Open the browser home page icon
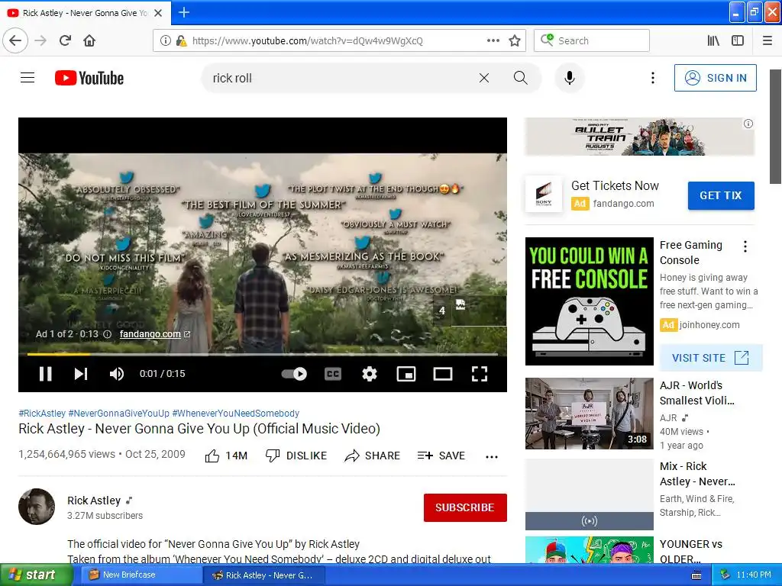The image size is (782, 586). (x=89, y=40)
